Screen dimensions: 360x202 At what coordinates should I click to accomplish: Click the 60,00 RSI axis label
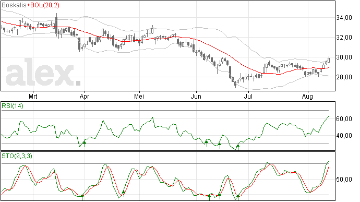coord(344,119)
